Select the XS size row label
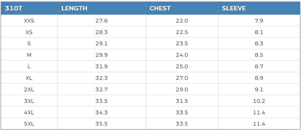The width and height of the screenshot is (301, 130). (x=29, y=32)
